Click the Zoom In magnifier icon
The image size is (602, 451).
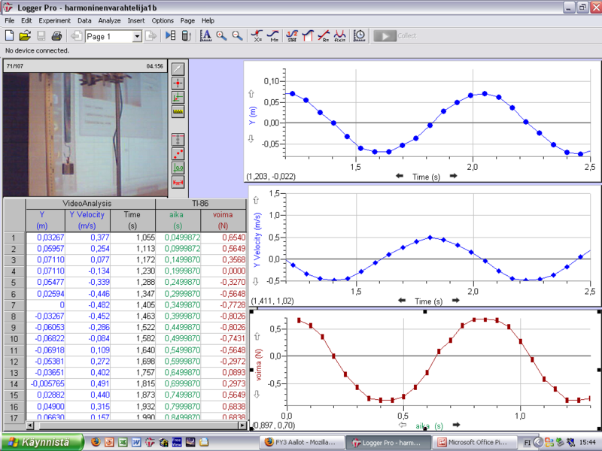coord(221,35)
